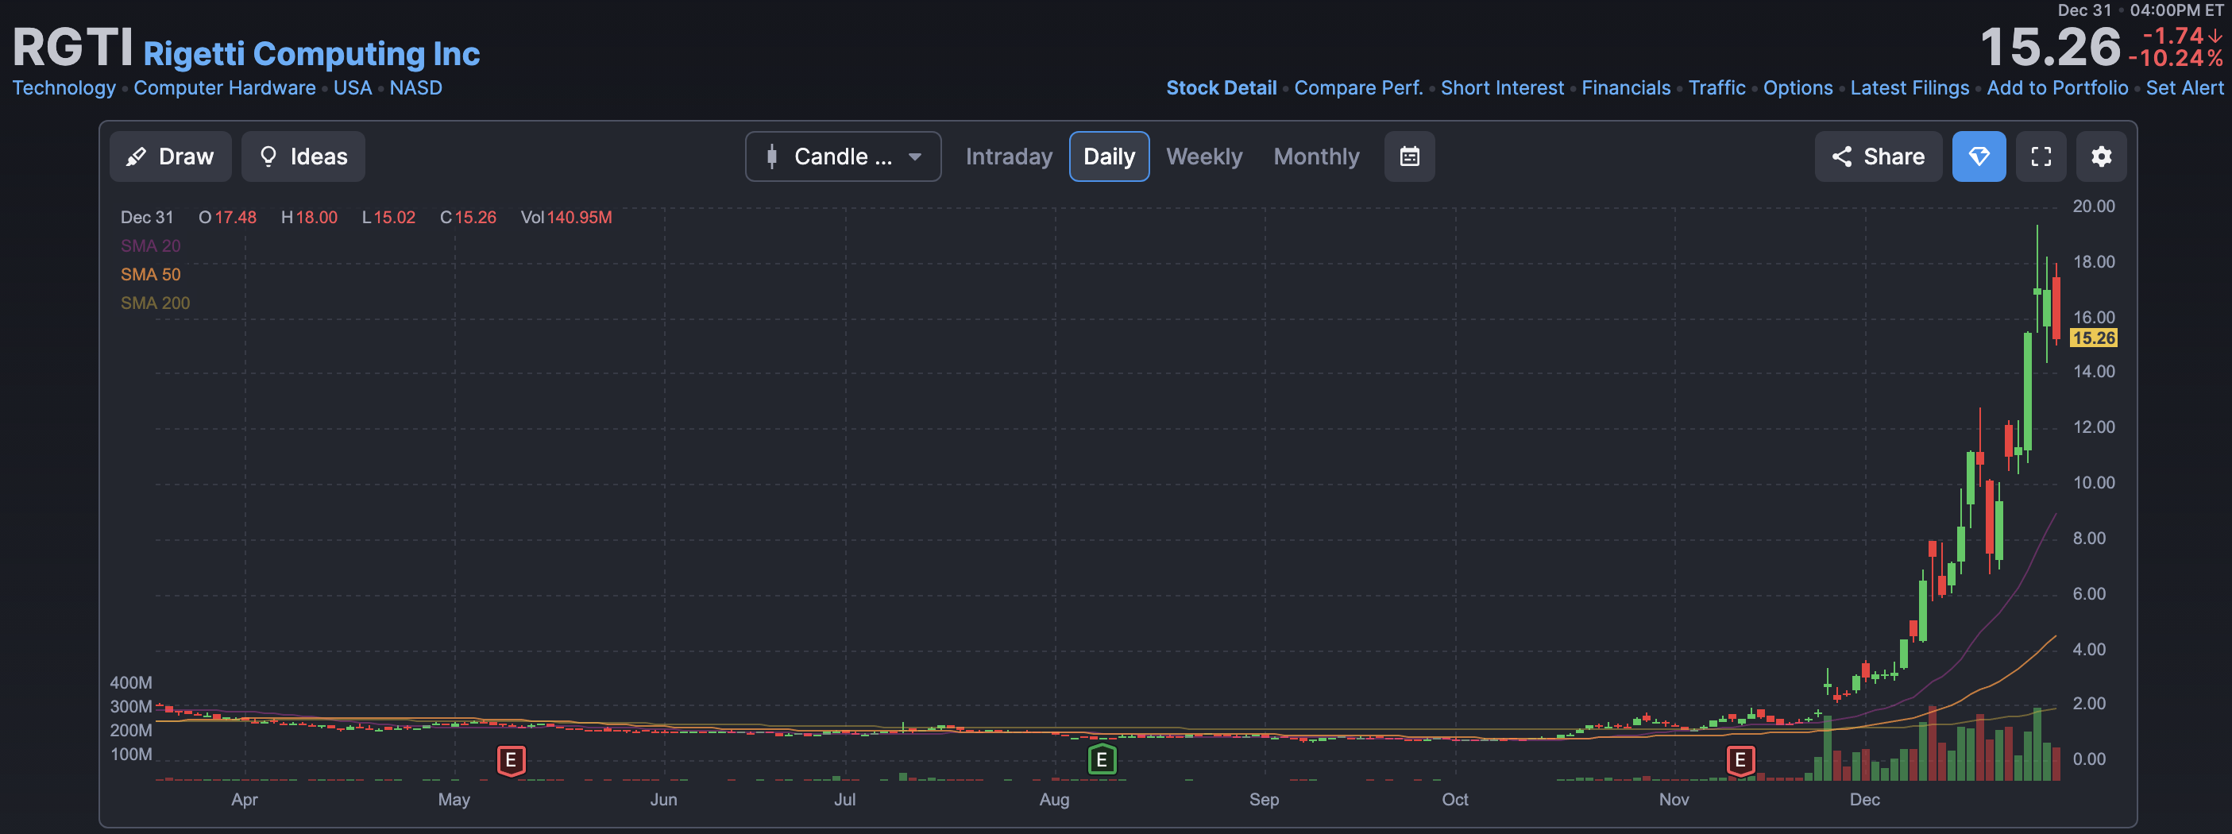Open the Ideas panel
Screen dimensions: 2232x834
click(x=303, y=156)
